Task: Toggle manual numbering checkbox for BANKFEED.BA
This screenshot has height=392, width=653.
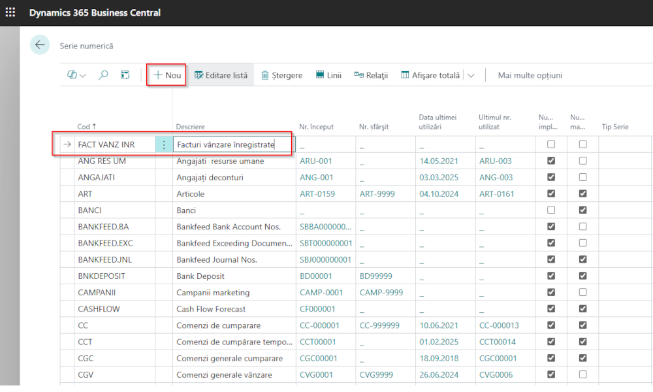Action: (582, 226)
